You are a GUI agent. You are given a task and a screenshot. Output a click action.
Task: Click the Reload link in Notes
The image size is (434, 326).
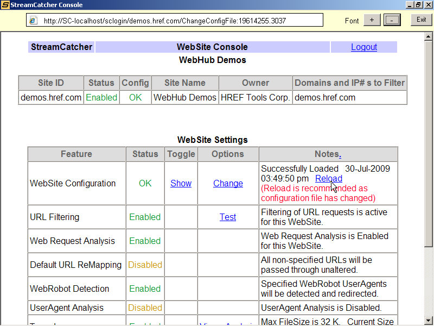pos(329,178)
